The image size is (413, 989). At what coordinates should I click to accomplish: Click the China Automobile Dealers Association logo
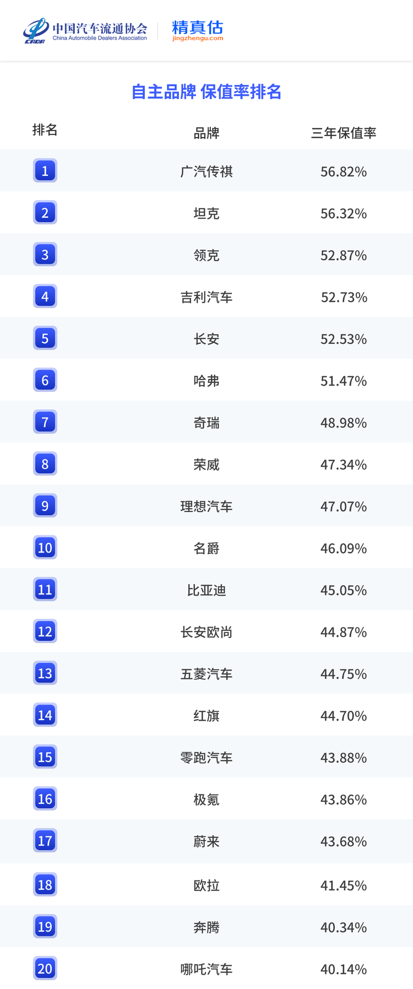point(85,31)
